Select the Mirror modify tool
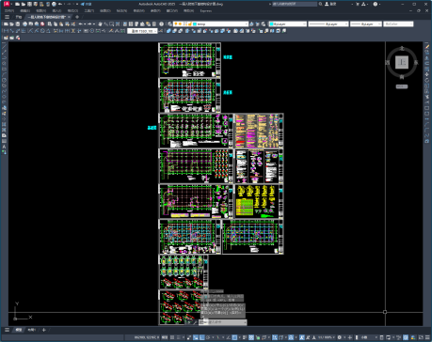This screenshot has width=432, height=342. point(427,57)
